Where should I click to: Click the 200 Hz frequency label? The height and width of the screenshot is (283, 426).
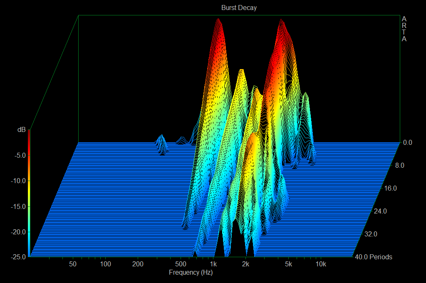click(138, 264)
